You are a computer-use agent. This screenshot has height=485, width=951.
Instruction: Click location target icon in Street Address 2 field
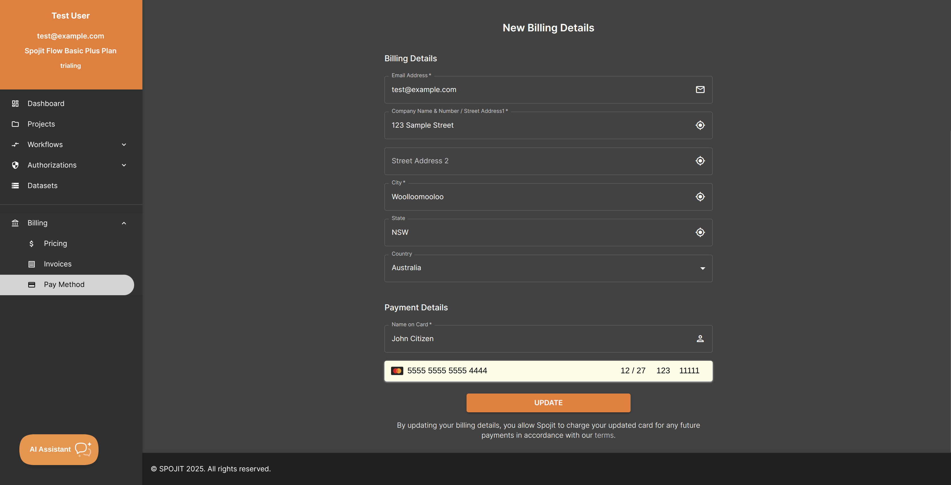pos(700,161)
